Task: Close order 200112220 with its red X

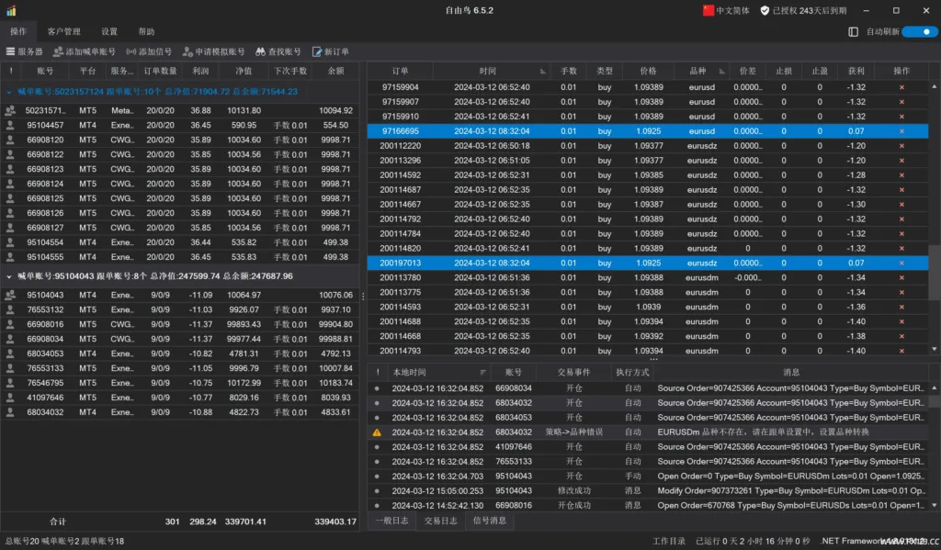Action: point(901,146)
